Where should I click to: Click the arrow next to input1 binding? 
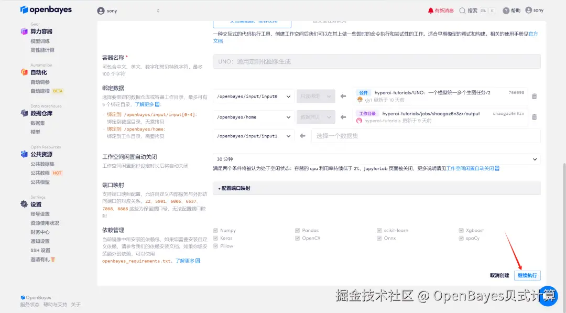[x=302, y=136]
